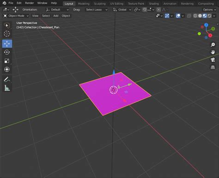Screen dimensions: 219x178
Task: Toggle gizmo display button
Action: coord(167,16)
